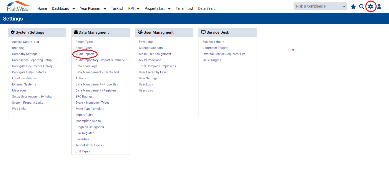Open Data Load Logs link
Image resolution: width=389 pixels, height=170 pixels.
[x=86, y=66]
